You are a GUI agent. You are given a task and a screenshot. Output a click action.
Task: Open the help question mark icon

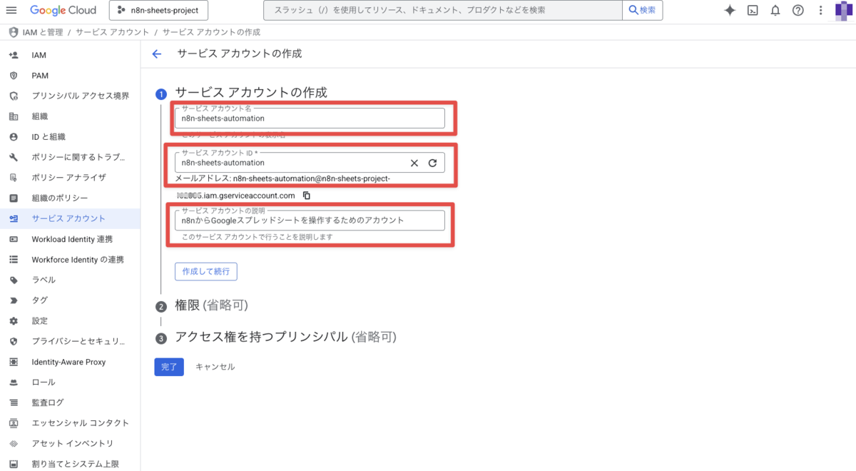pos(798,10)
